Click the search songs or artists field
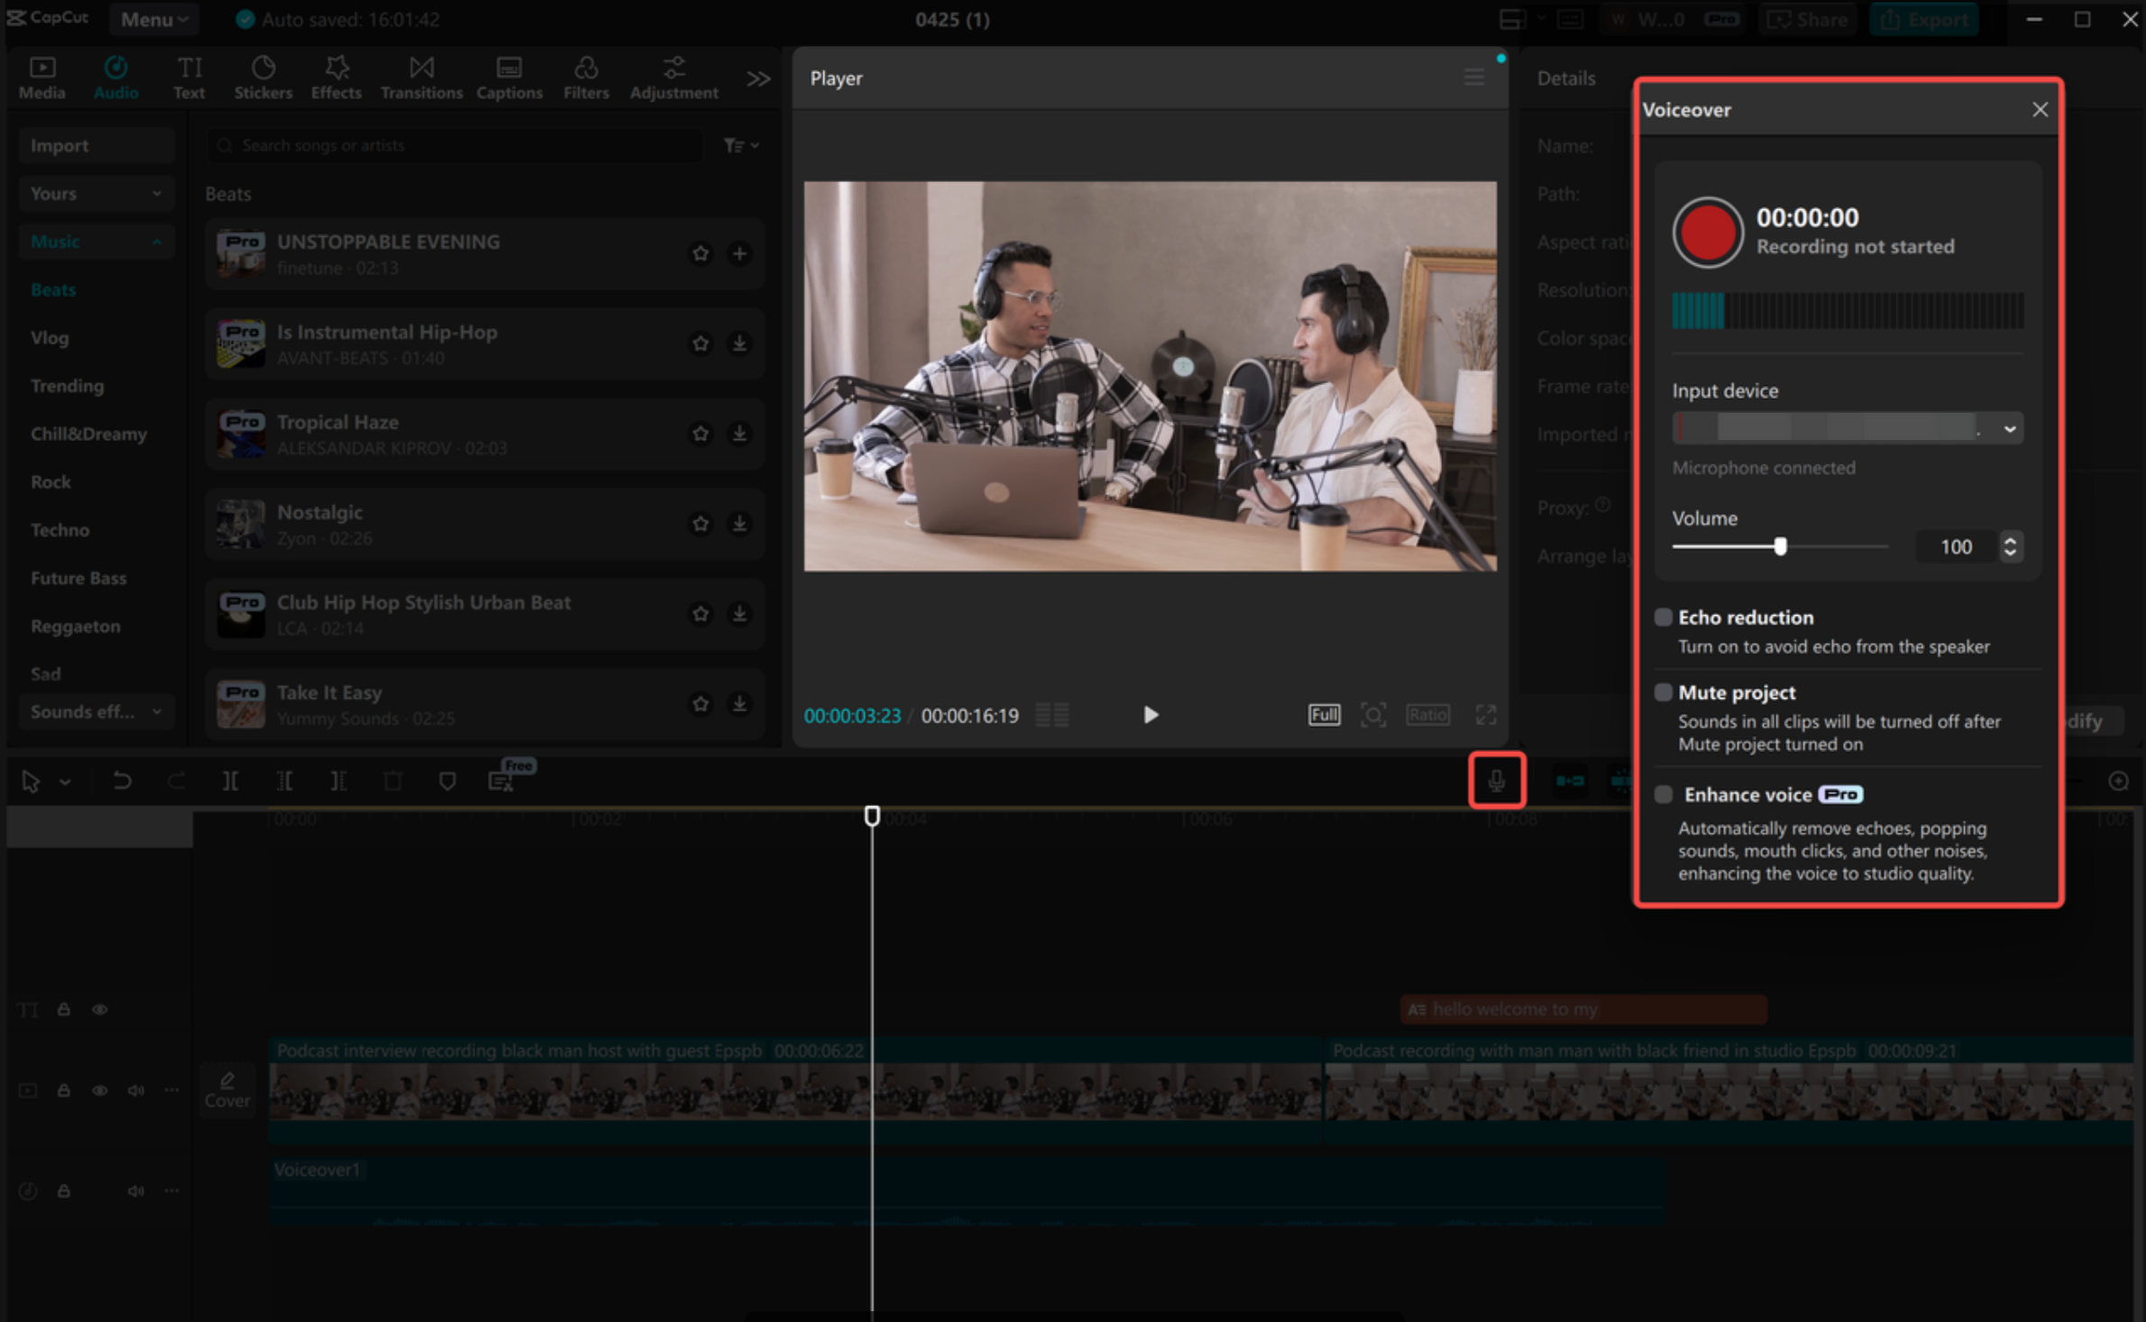Screen dimensions: 2146x1322 (454, 145)
